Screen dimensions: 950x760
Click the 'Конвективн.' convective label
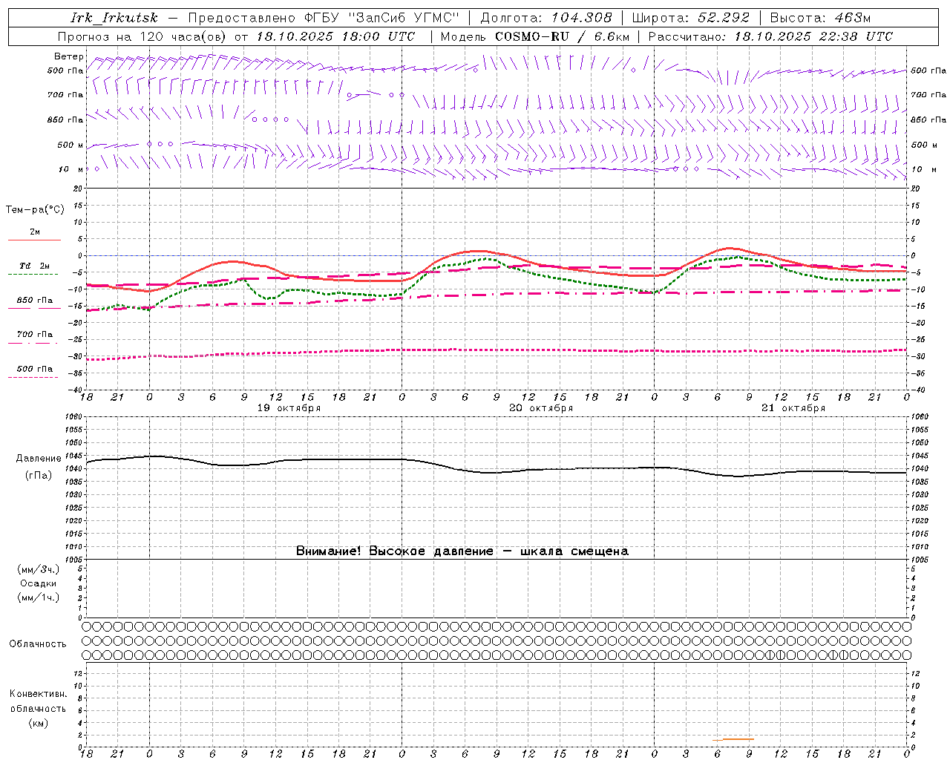pyautogui.click(x=39, y=694)
